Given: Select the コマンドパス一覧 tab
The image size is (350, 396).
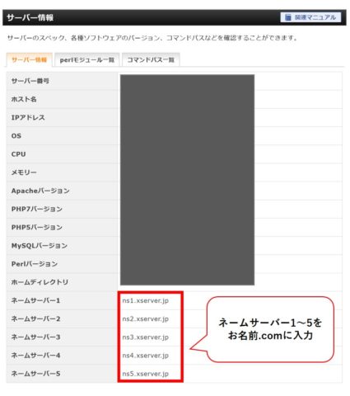Looking at the screenshot, I should click(151, 59).
